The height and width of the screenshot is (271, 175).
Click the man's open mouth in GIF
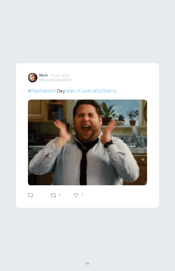(86, 129)
